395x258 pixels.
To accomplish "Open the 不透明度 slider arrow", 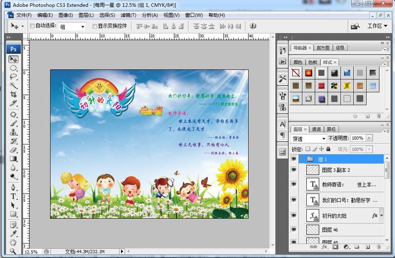I will [369, 138].
